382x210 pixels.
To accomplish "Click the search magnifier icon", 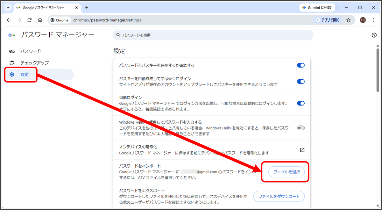I will (x=118, y=35).
